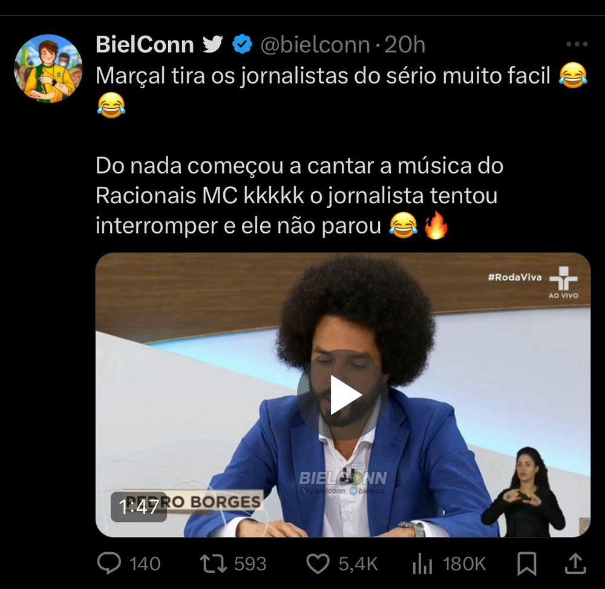
Task: Open view analytics bar chart icon
Action: pyautogui.click(x=422, y=564)
